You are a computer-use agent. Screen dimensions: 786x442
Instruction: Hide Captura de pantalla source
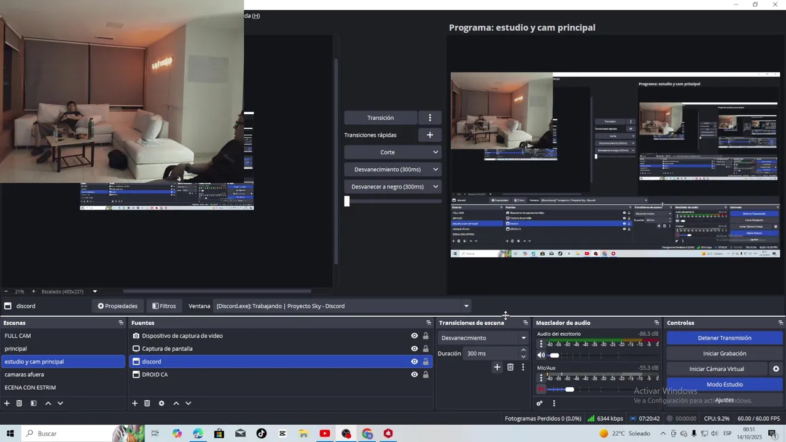click(414, 349)
